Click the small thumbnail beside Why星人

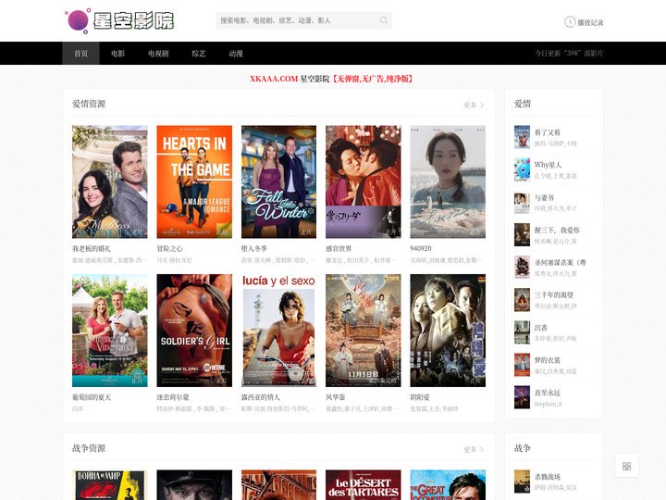pyautogui.click(x=522, y=169)
